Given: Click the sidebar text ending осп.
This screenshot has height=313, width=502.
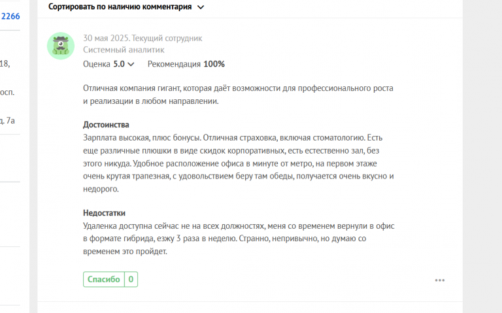Looking at the screenshot, I should 7,92.
